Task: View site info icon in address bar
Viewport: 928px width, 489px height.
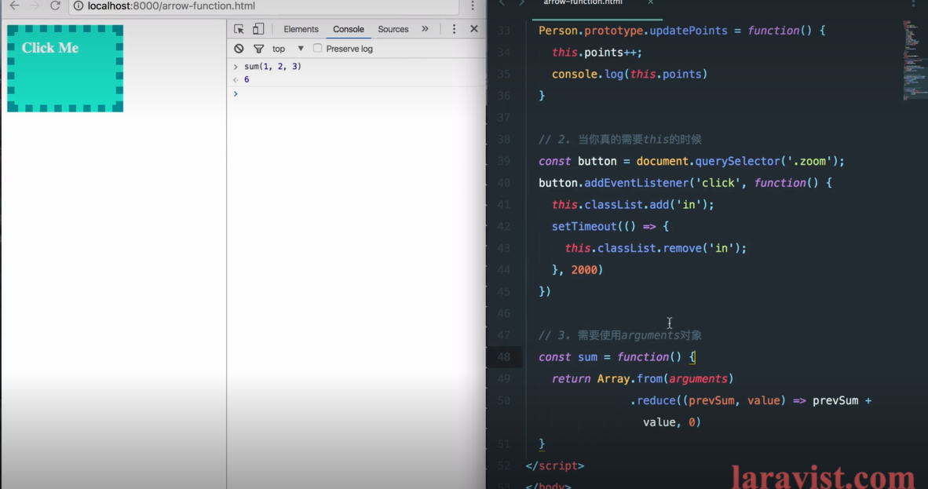Action: 79,6
